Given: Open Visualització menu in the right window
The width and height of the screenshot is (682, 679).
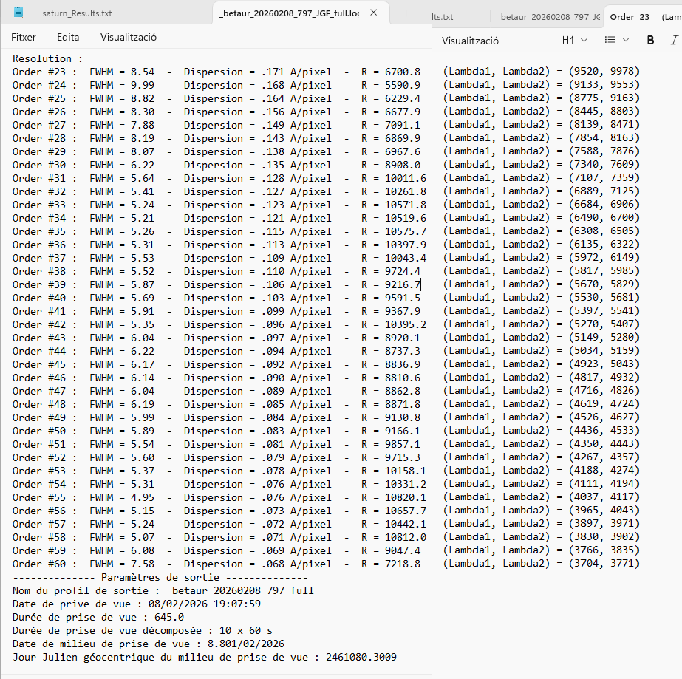Looking at the screenshot, I should click(470, 41).
